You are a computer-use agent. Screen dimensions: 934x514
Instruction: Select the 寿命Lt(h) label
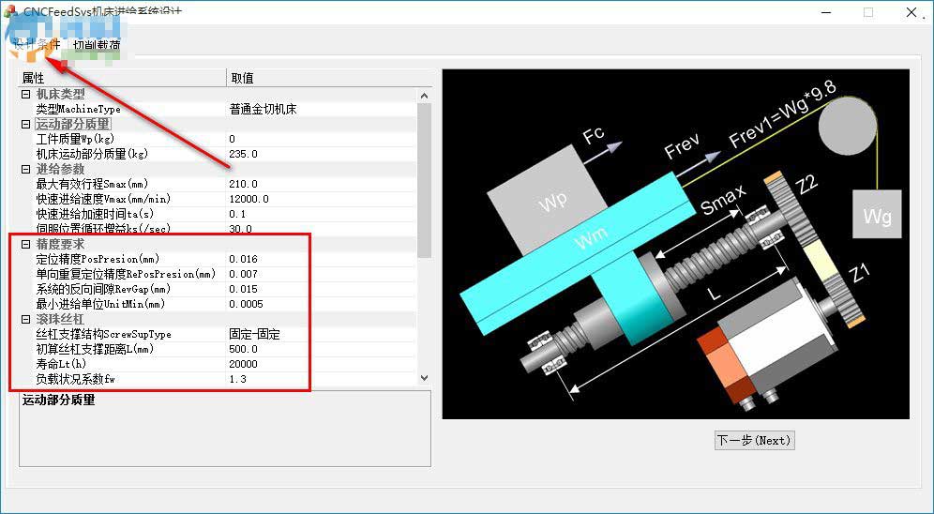coord(61,364)
